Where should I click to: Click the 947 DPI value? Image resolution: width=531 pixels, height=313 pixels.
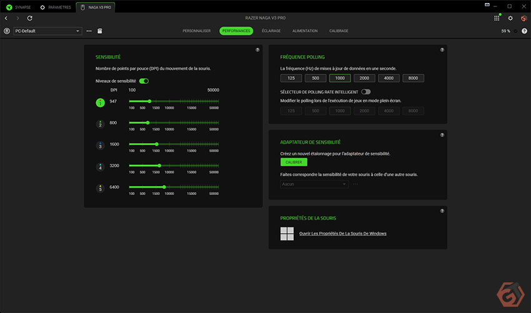click(x=113, y=101)
